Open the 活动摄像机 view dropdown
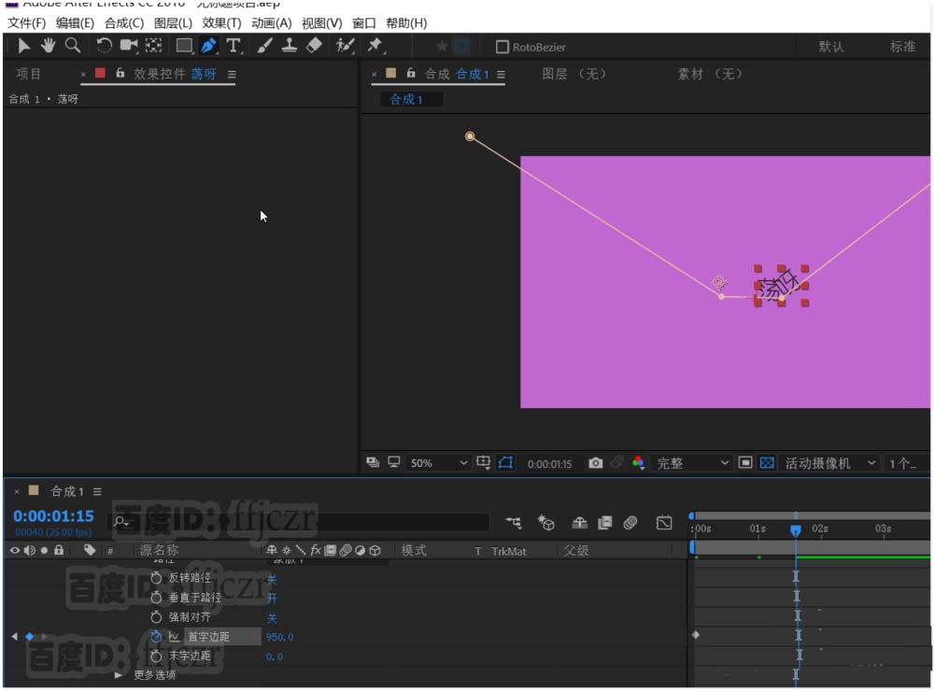The image size is (934, 691). coord(829,463)
